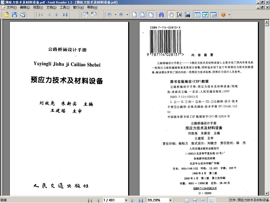Jump to last page in top toolbar
Viewport: 270px width, 203px height.
coord(65,15)
